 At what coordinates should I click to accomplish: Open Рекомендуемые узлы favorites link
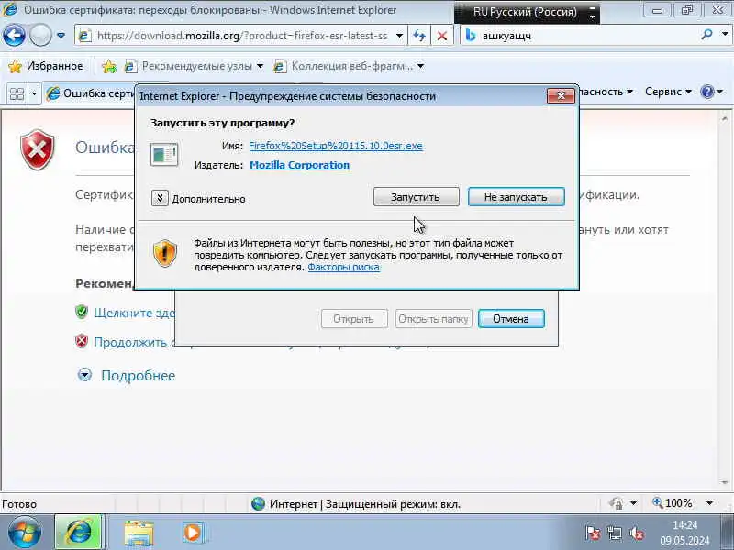coord(193,66)
